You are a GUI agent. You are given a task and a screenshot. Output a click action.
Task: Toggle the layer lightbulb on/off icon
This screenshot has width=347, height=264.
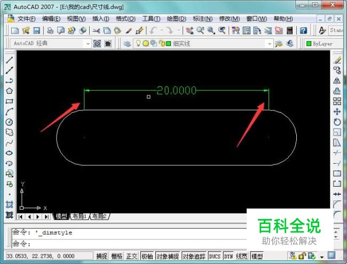click(x=138, y=43)
